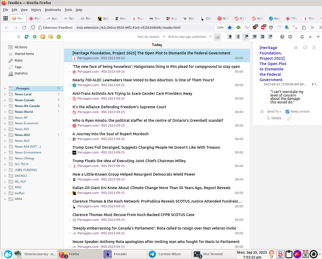Expand the News-World folder
The image size is (322, 259).
point(5,112)
